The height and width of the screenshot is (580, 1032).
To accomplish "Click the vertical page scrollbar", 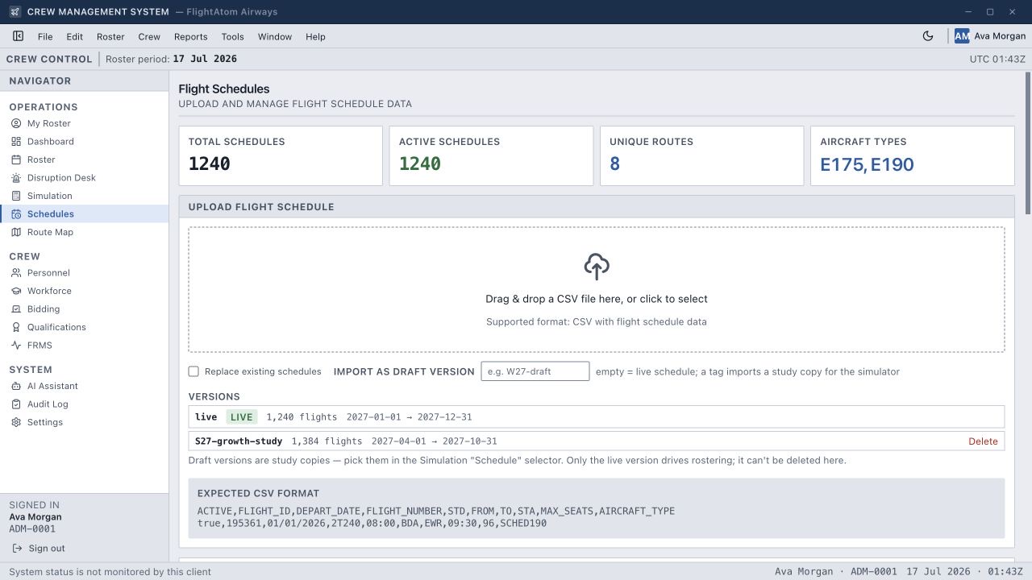I will point(1028,143).
